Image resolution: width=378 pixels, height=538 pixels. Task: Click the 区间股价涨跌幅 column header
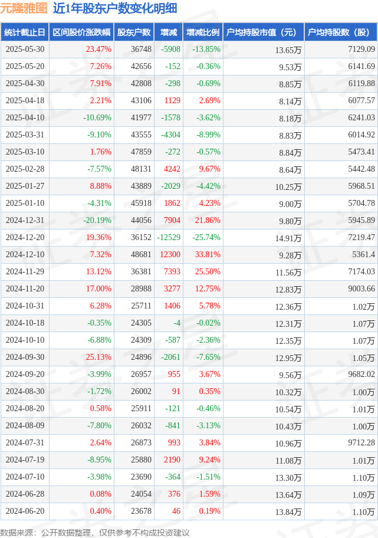pos(81,32)
